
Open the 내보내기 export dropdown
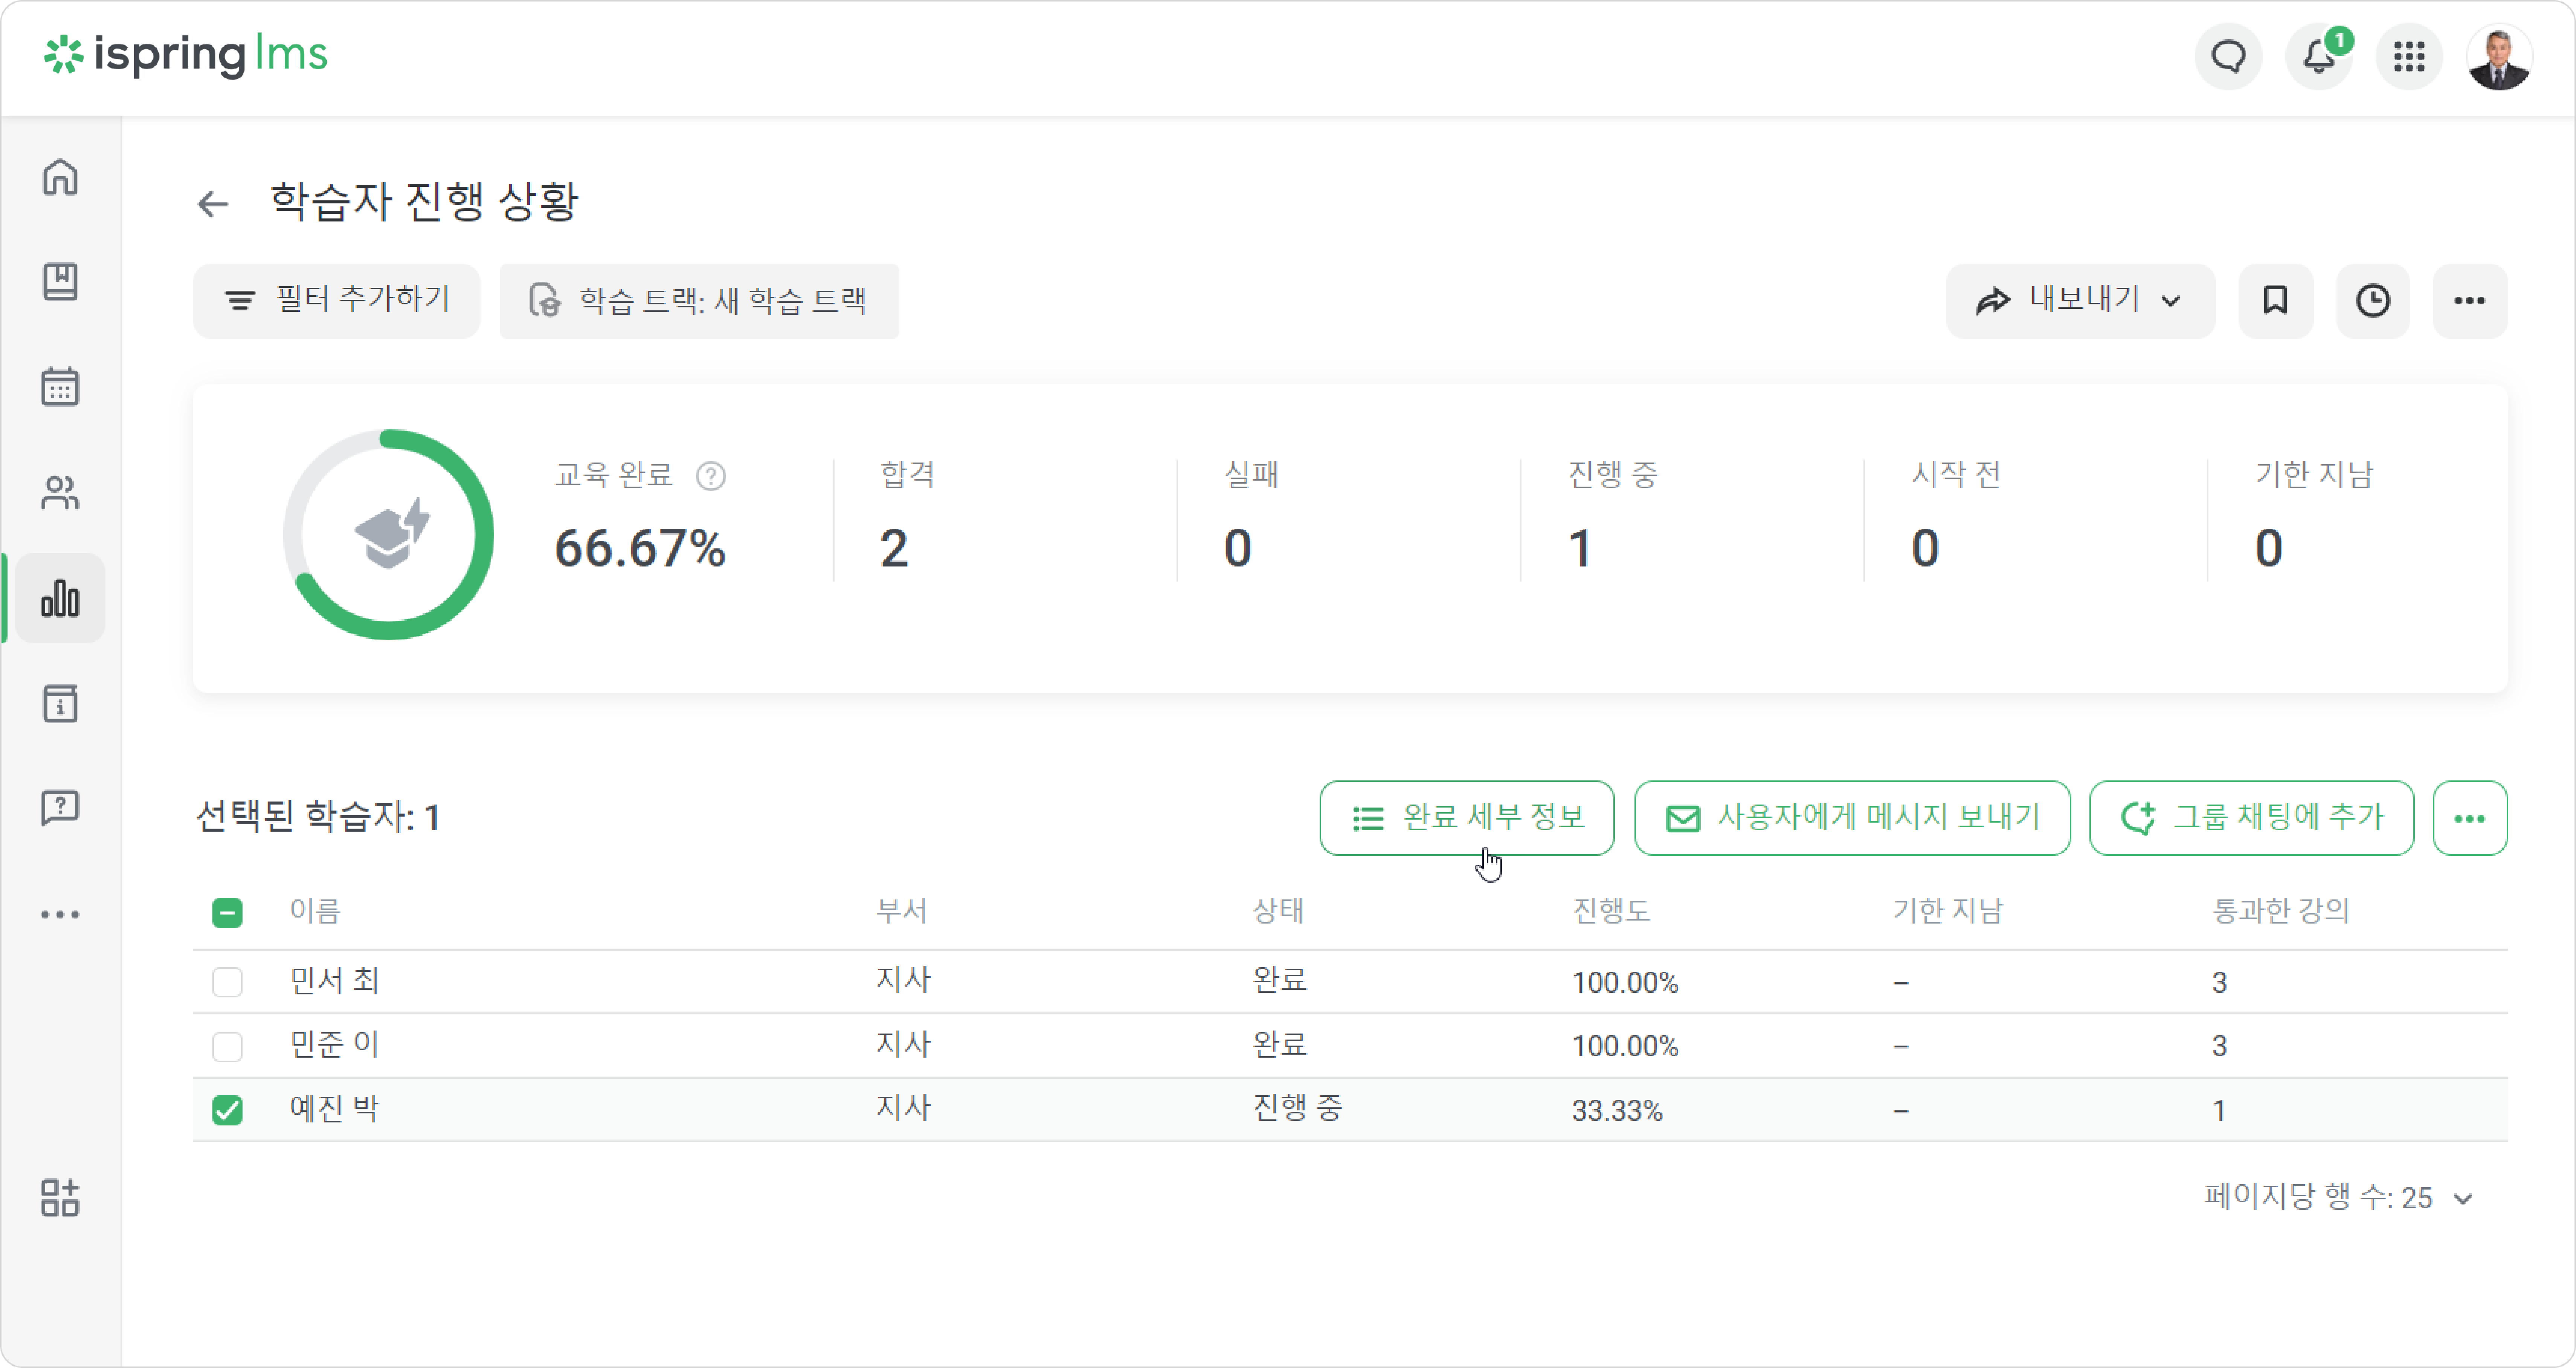pyautogui.click(x=2080, y=301)
